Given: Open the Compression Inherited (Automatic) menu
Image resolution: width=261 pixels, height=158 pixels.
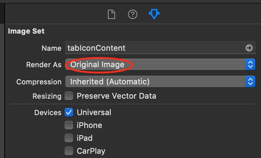Looking at the screenshot, I should tap(154, 82).
